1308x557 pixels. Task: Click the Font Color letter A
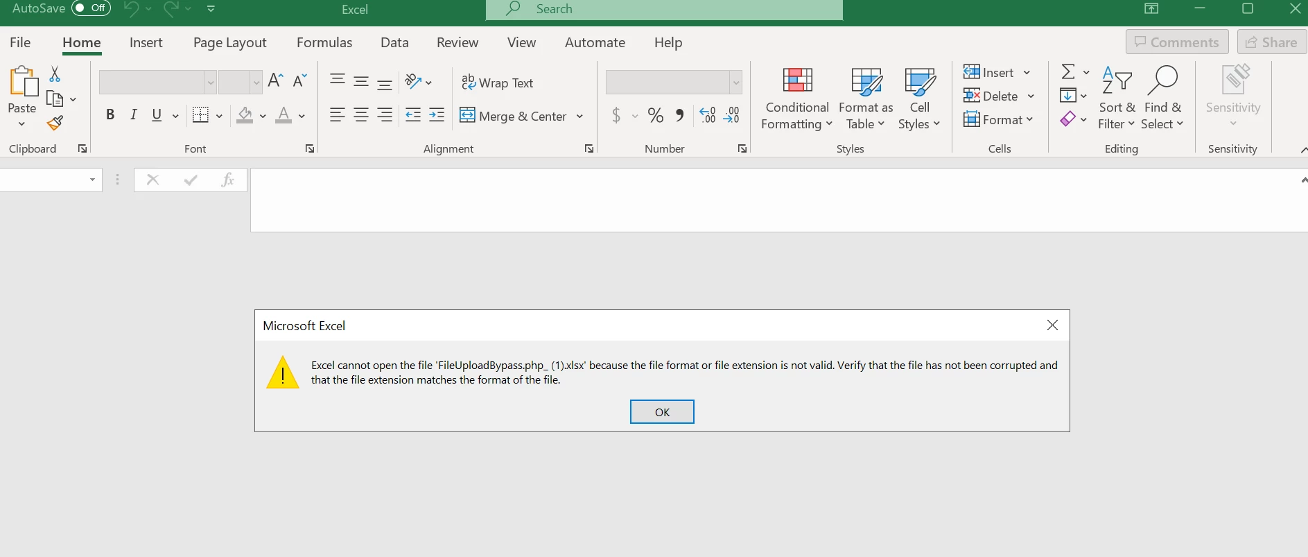[x=284, y=115]
